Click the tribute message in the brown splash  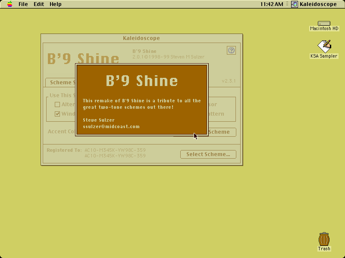pyautogui.click(x=142, y=104)
